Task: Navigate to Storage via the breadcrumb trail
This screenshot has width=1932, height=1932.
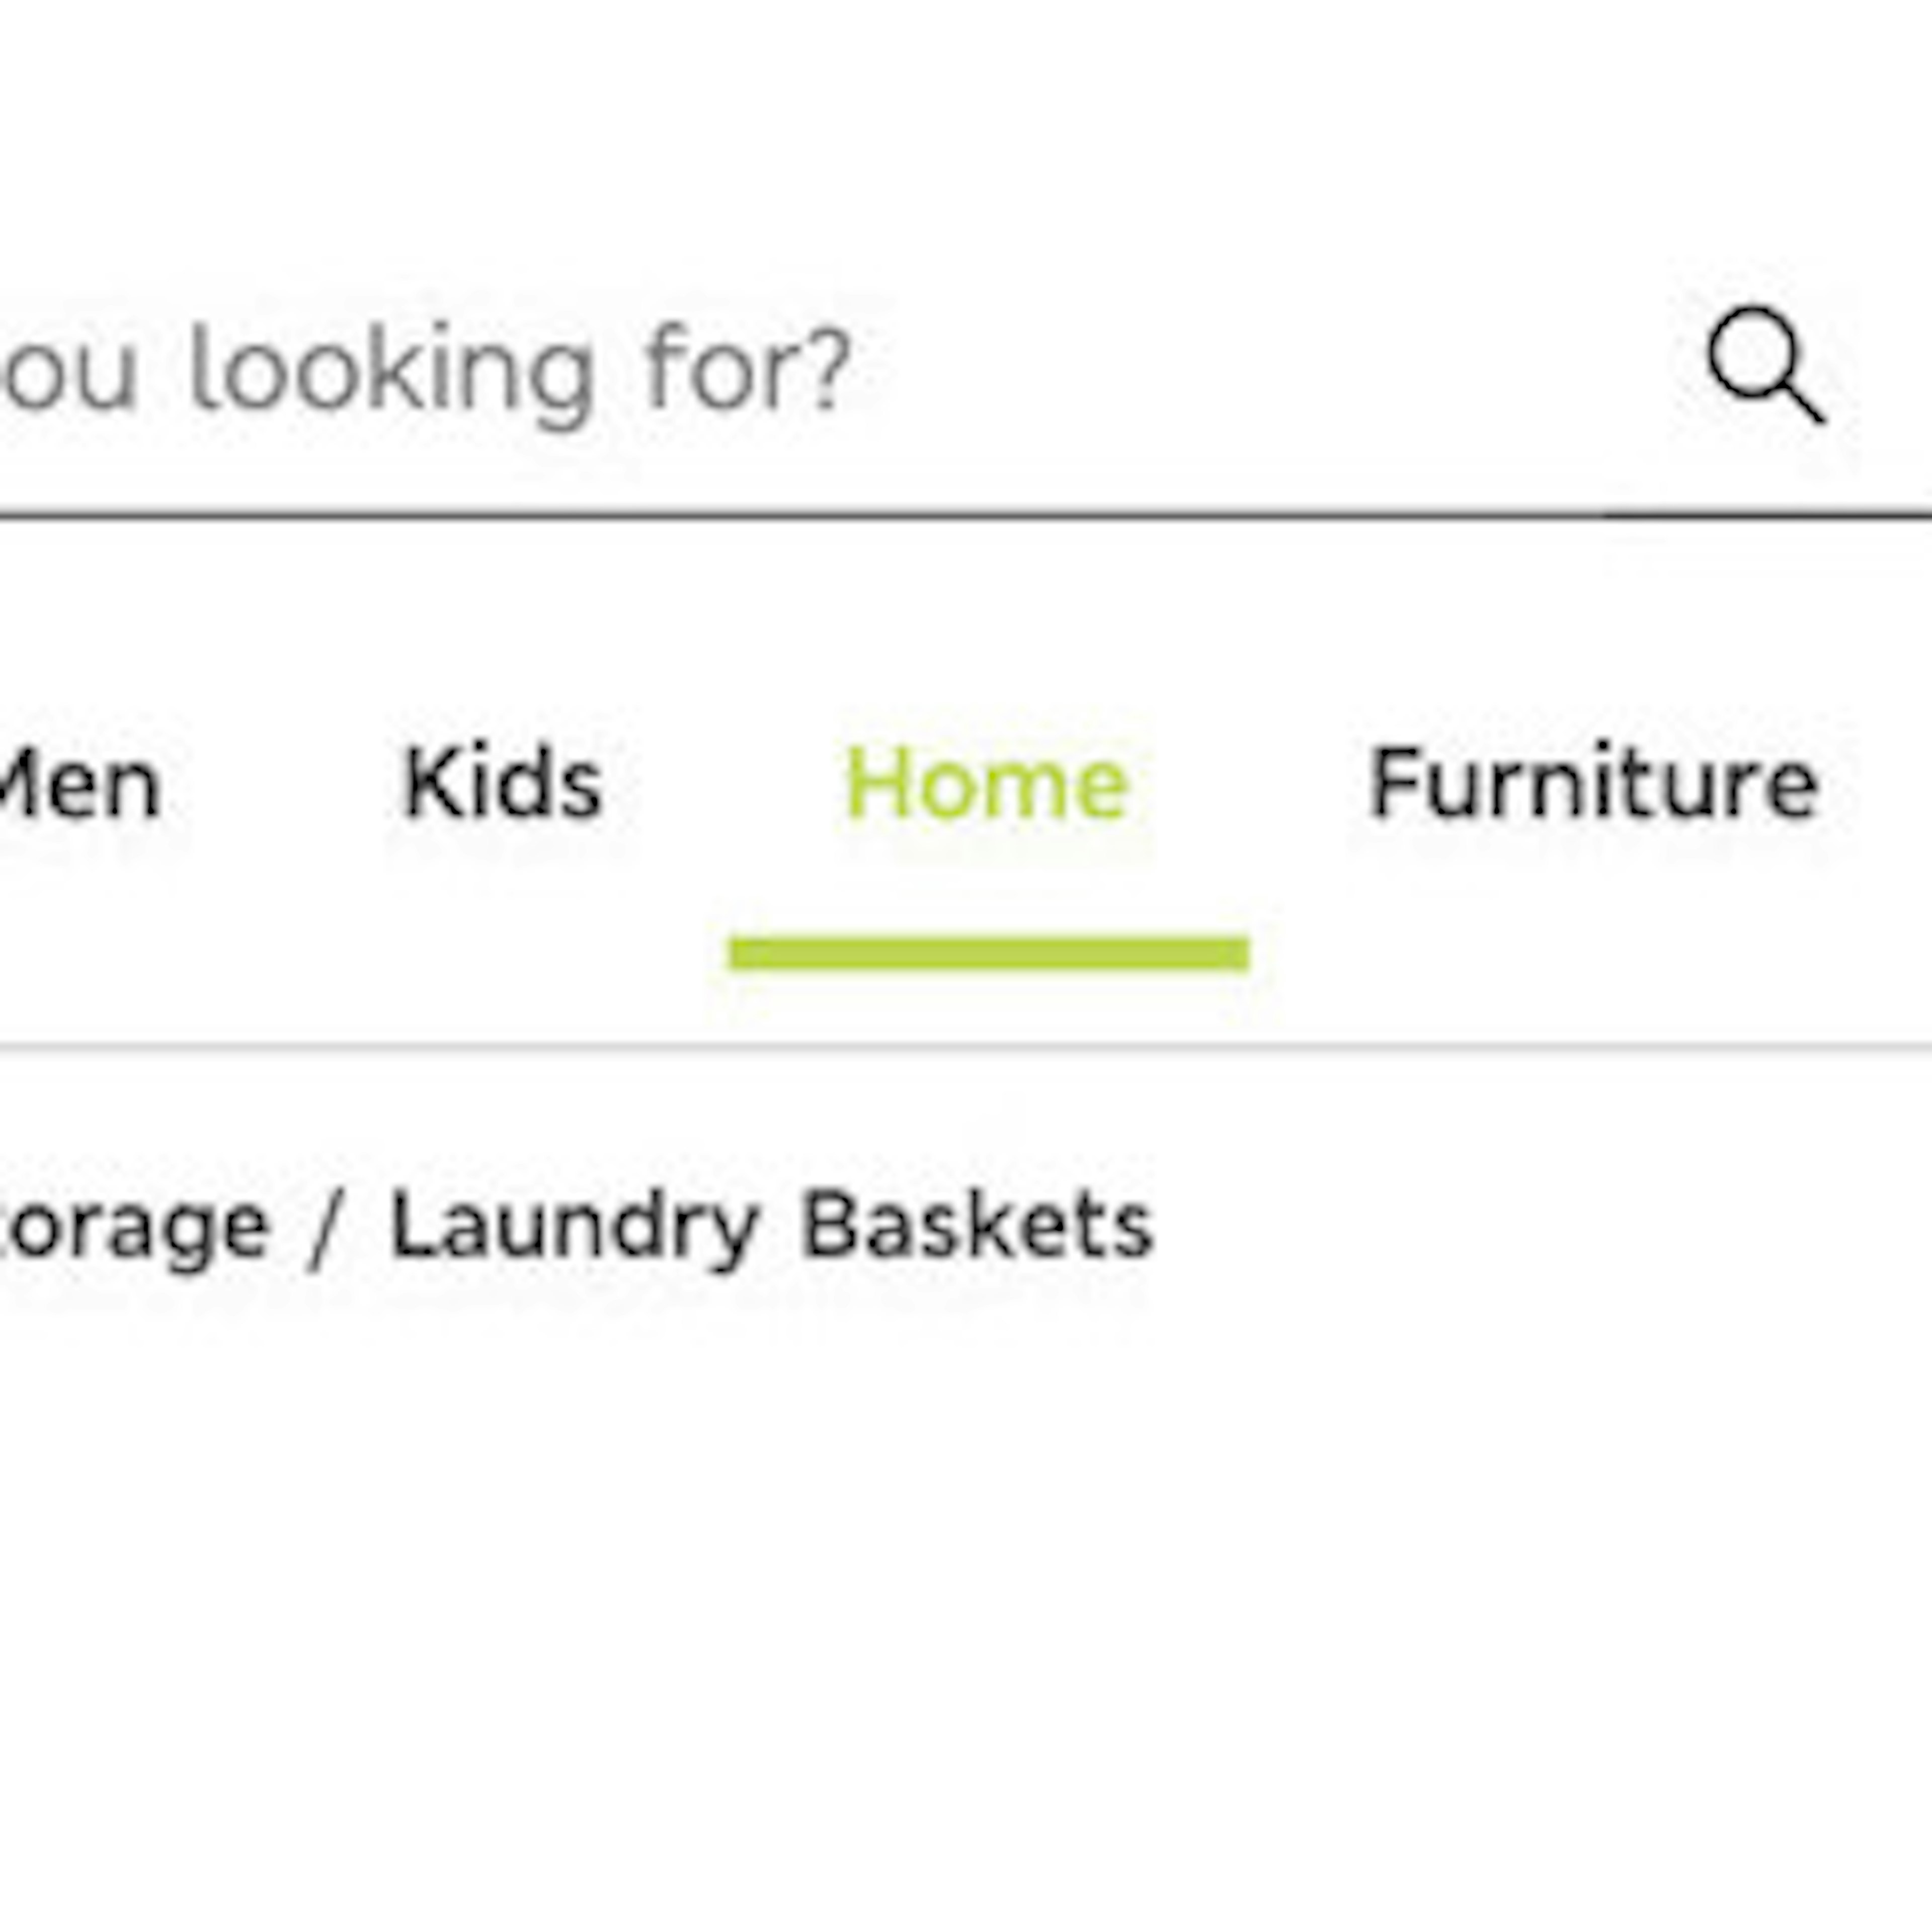Action: tap(135, 1227)
